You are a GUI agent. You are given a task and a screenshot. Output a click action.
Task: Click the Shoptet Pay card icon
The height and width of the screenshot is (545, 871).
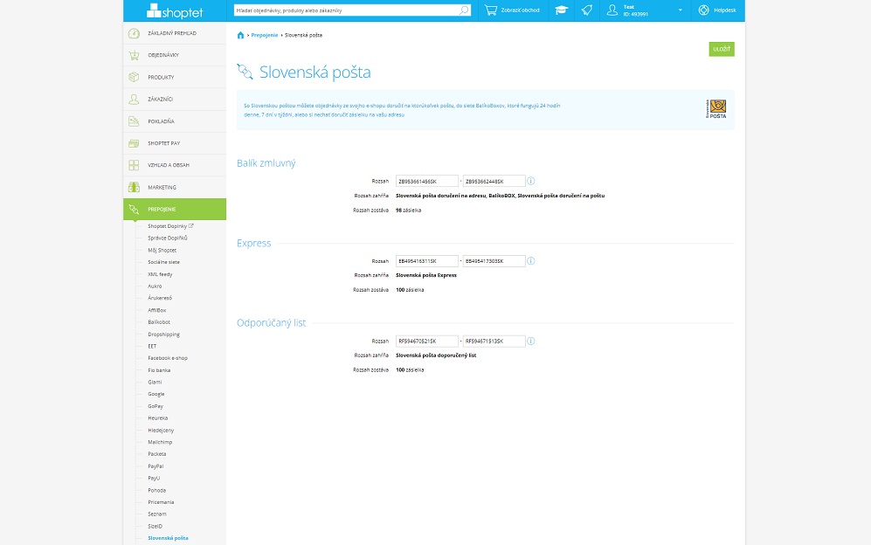[x=134, y=143]
